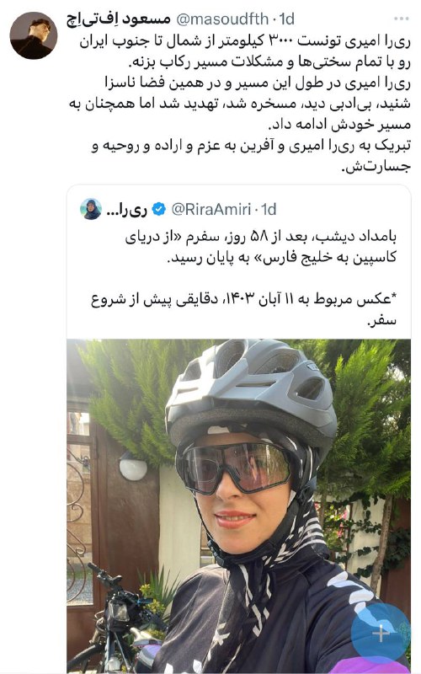
Task: Open the cyclist selfie photo
Action: point(238,506)
